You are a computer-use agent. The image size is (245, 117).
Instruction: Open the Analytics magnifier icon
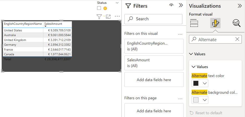(x=236, y=23)
